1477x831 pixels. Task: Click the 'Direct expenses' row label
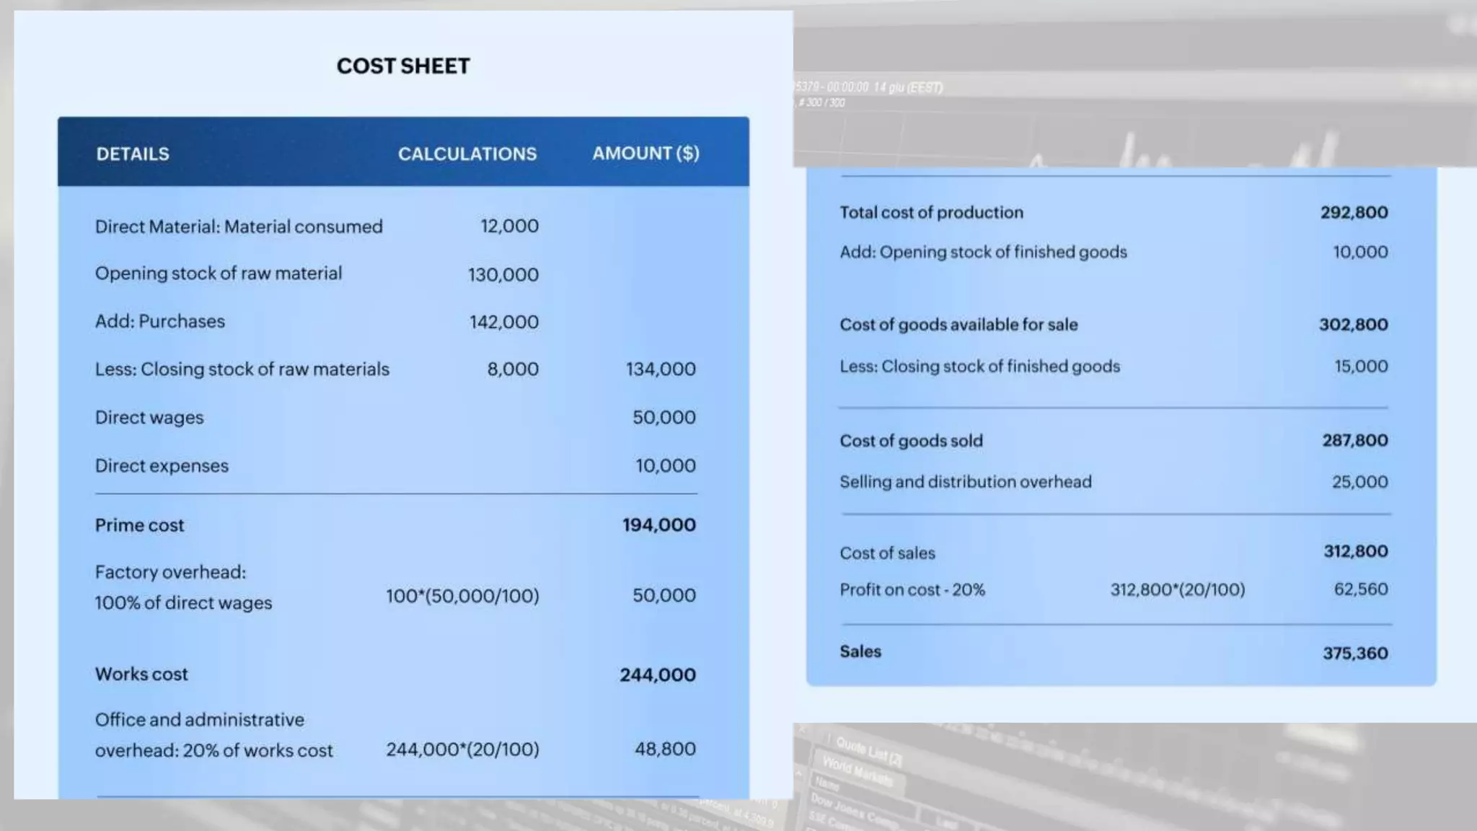pyautogui.click(x=162, y=466)
